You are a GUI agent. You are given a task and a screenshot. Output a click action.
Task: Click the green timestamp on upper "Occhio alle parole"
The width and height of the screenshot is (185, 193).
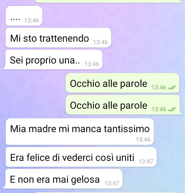(x=159, y=88)
